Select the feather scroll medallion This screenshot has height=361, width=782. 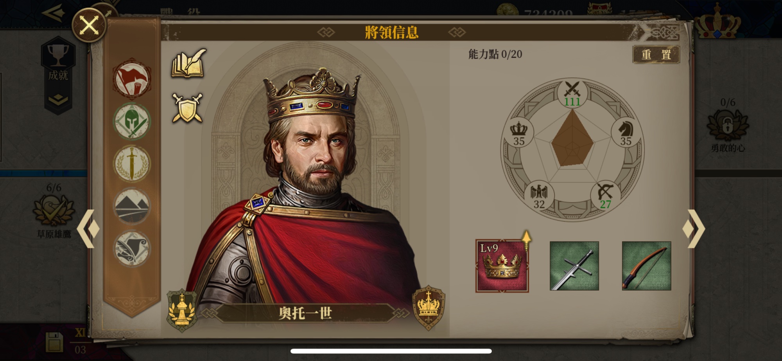click(132, 248)
